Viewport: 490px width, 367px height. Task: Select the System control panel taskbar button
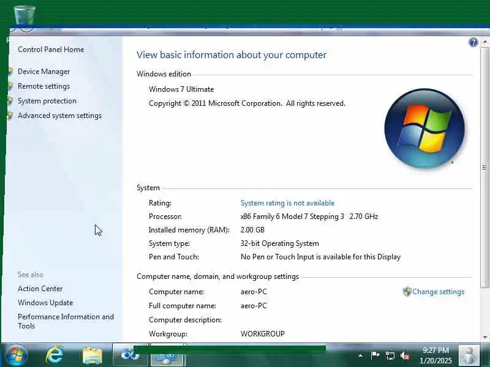(167, 356)
